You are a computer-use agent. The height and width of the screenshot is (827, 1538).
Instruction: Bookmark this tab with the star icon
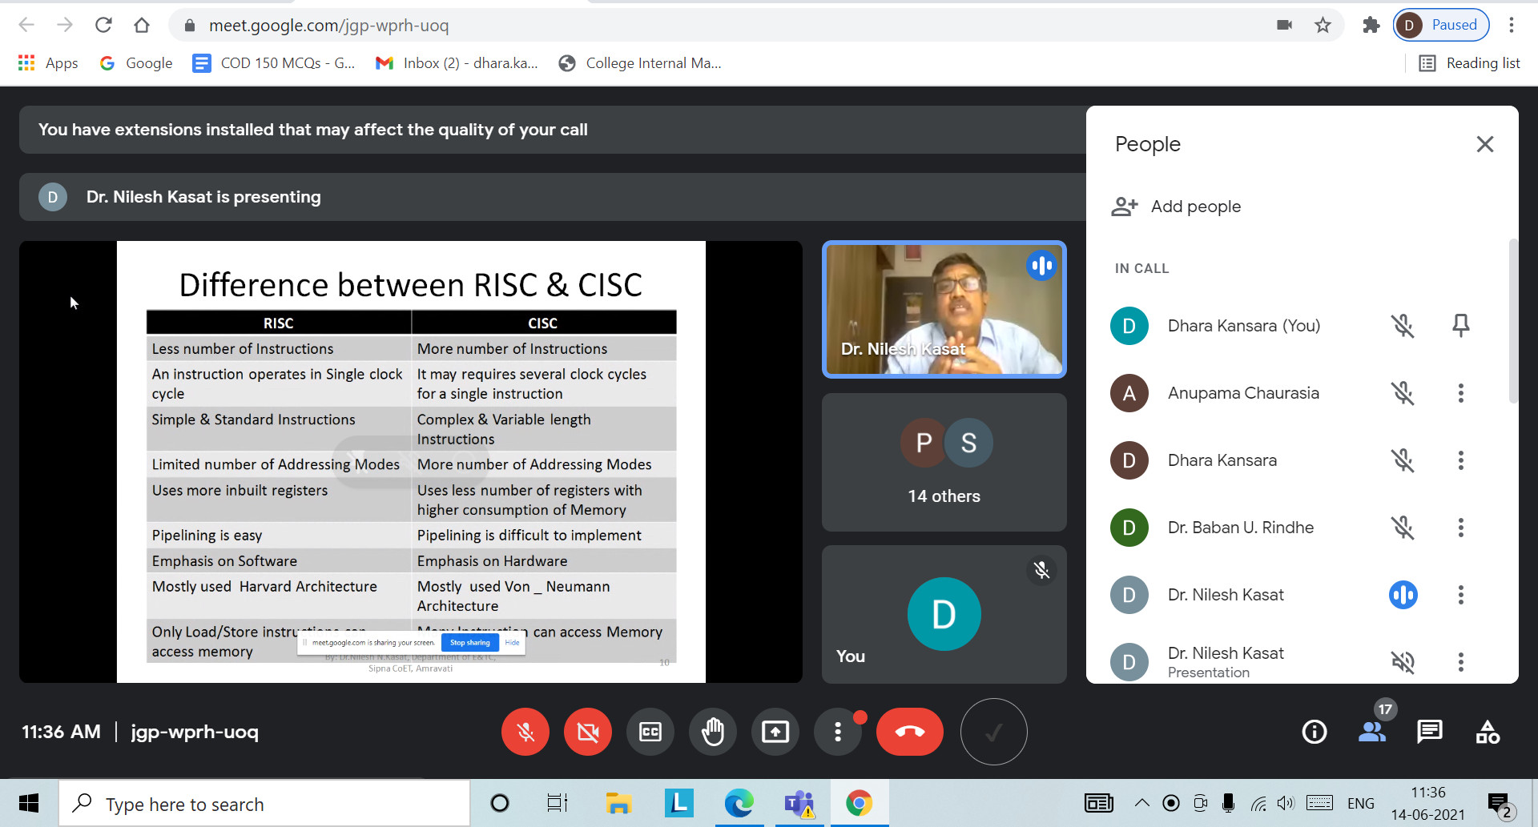click(1323, 26)
